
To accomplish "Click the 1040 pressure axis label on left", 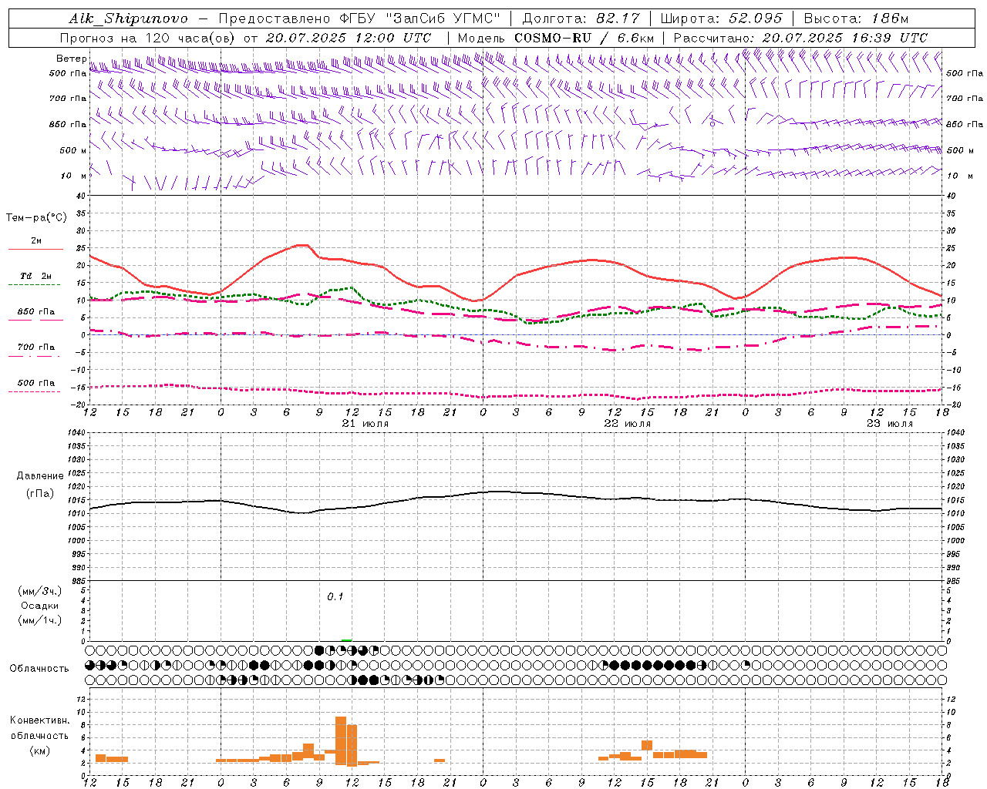I will click(x=76, y=433).
